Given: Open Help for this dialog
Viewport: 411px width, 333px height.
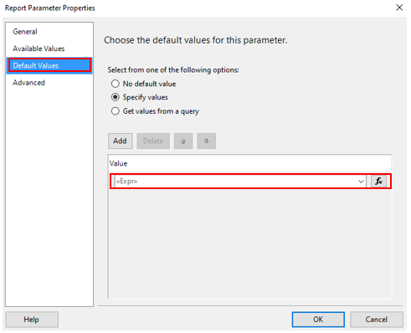Looking at the screenshot, I should pyautogui.click(x=32, y=320).
